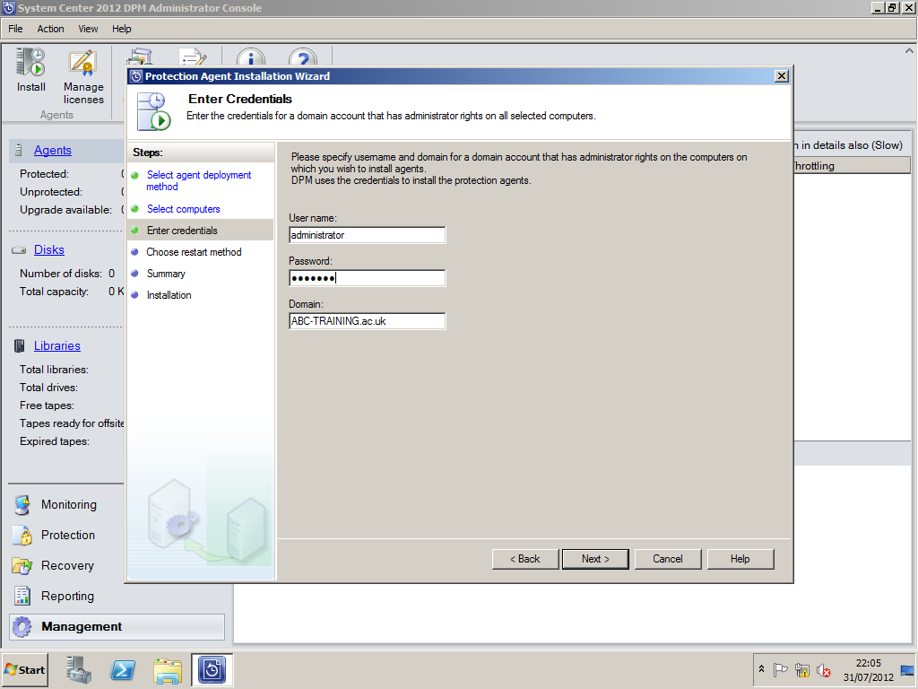Screen dimensions: 918x689
Task: Click the Libraries link
Action: (x=56, y=345)
